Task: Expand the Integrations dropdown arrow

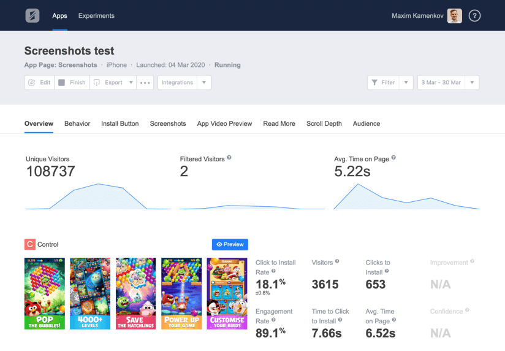Action: [204, 83]
